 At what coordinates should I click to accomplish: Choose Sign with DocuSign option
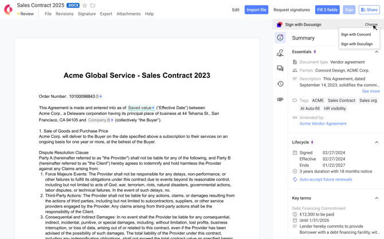pos(356,44)
